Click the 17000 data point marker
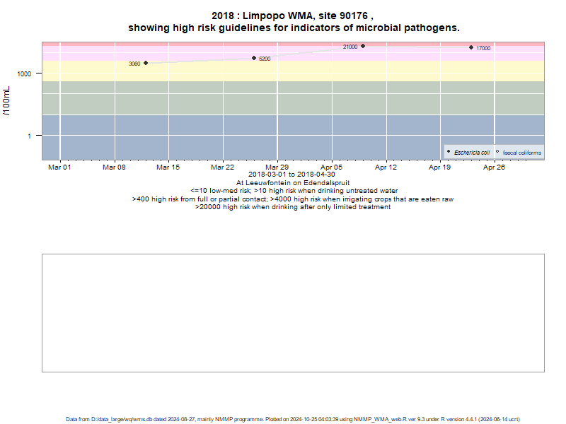The image size is (566, 424). click(x=471, y=47)
